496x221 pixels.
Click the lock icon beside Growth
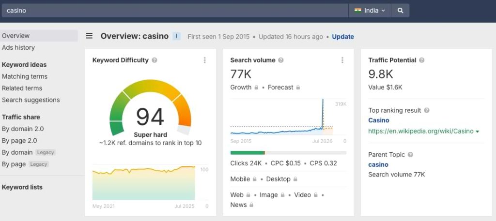click(x=257, y=88)
